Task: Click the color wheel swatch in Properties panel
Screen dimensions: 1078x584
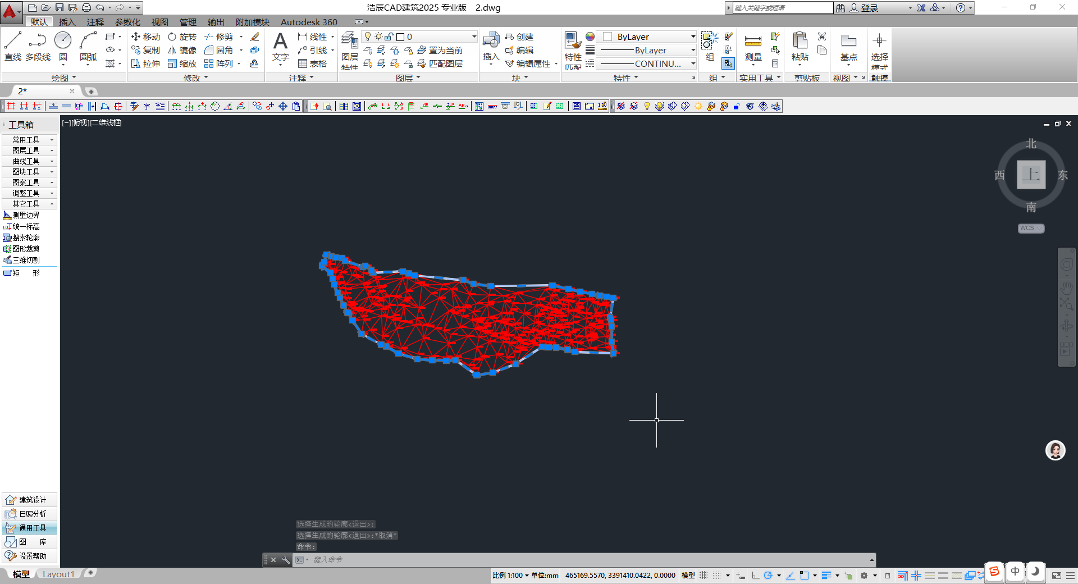Action: coord(590,36)
